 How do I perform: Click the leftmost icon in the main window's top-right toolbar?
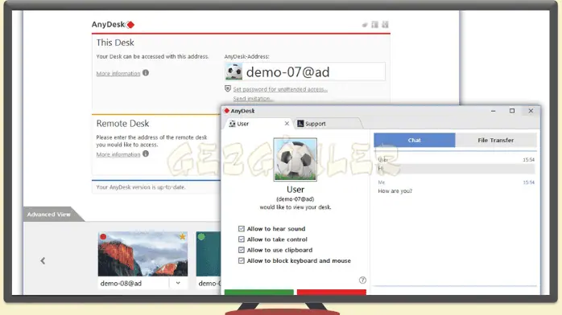point(365,25)
